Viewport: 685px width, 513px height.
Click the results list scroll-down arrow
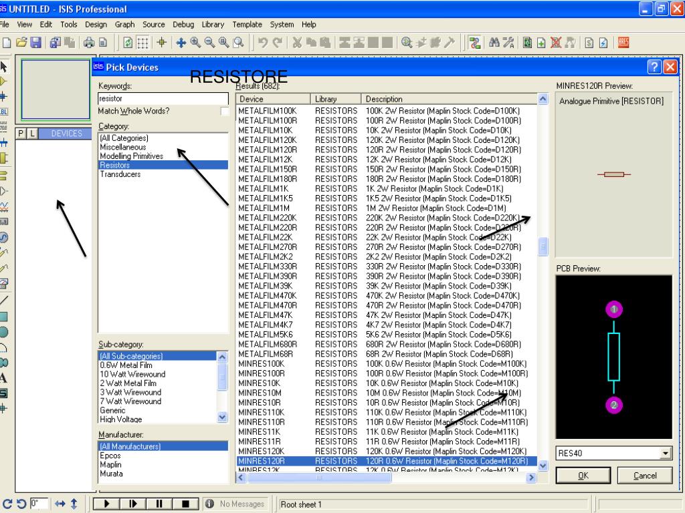click(543, 466)
